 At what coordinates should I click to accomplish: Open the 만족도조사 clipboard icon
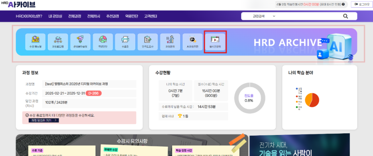coord(148,42)
